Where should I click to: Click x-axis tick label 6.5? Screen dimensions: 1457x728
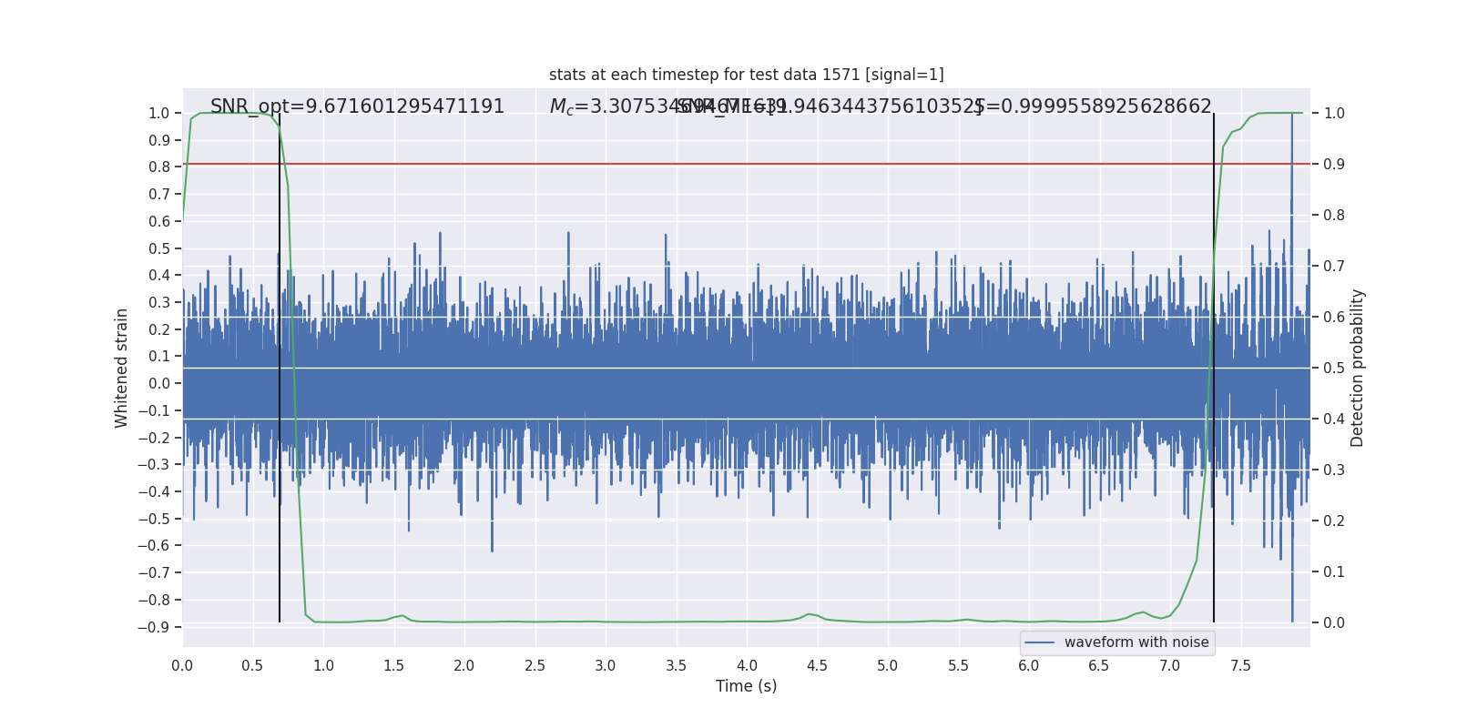coord(1099,666)
